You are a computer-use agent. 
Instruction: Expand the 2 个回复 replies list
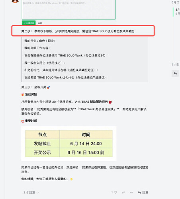[x=31, y=192]
